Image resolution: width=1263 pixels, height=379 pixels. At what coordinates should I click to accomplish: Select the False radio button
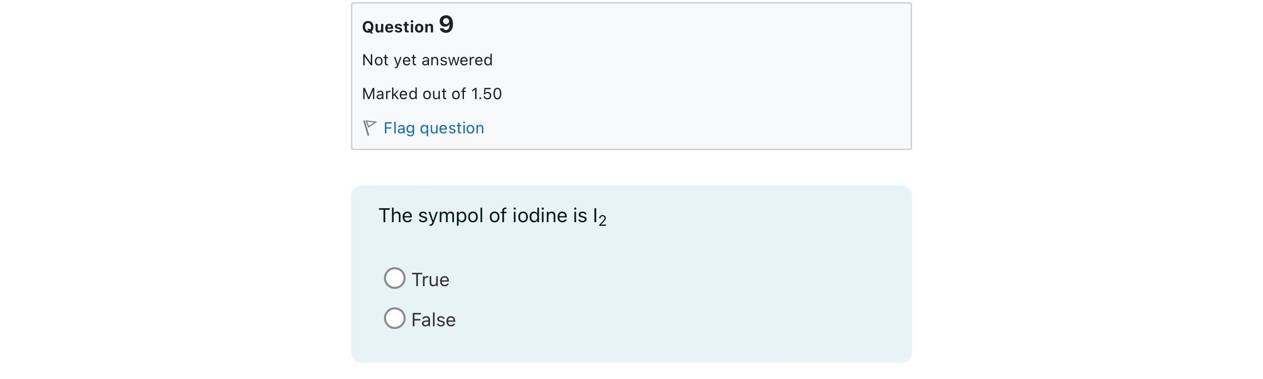point(395,318)
